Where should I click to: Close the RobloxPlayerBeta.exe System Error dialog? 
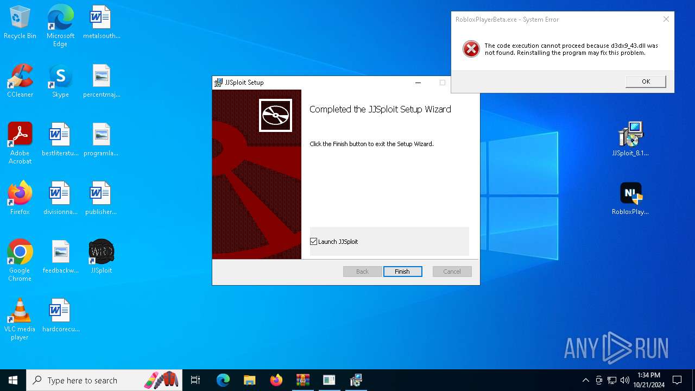(666, 20)
